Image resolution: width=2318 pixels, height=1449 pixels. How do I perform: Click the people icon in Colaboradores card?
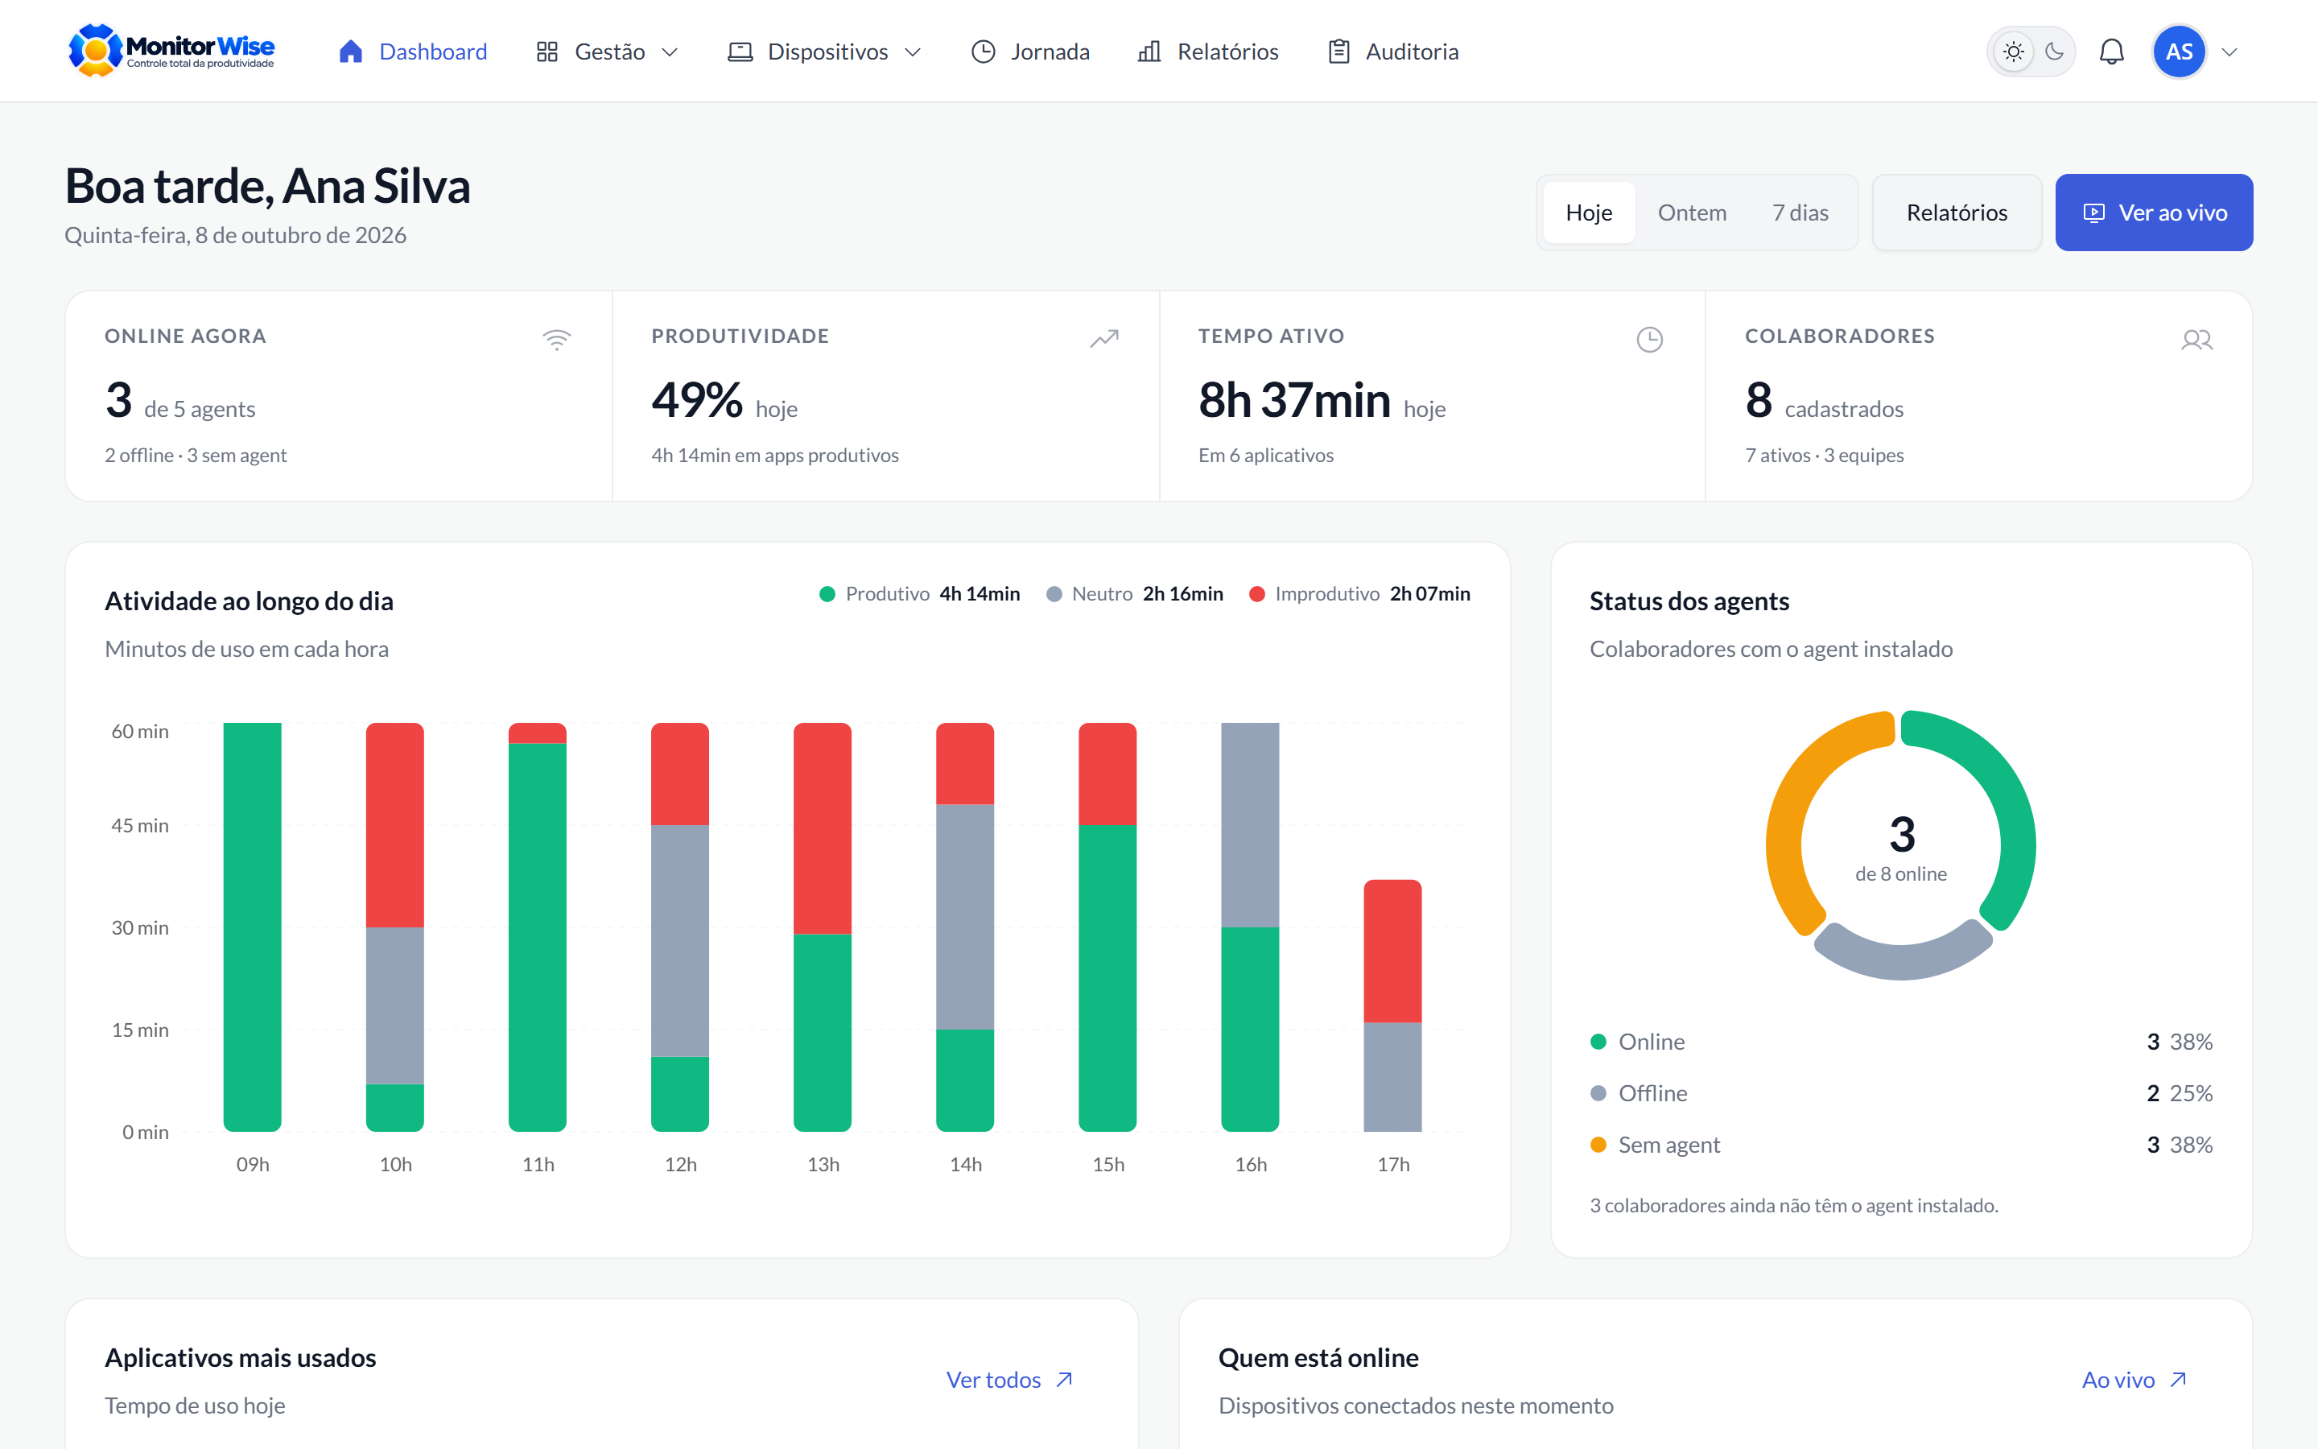(x=2196, y=339)
